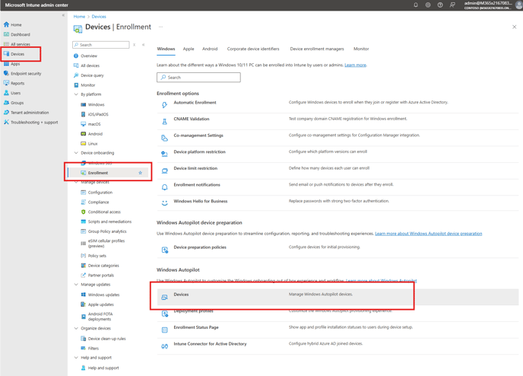523x376 pixels.
Task: Click the Device limit restriction icon
Action: 164,170
